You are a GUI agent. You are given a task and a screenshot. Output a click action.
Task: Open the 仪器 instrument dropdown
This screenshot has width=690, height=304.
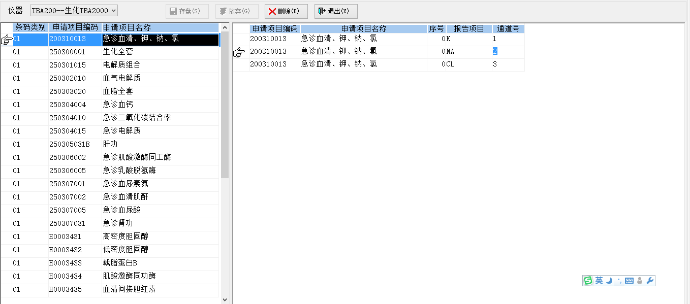(74, 11)
